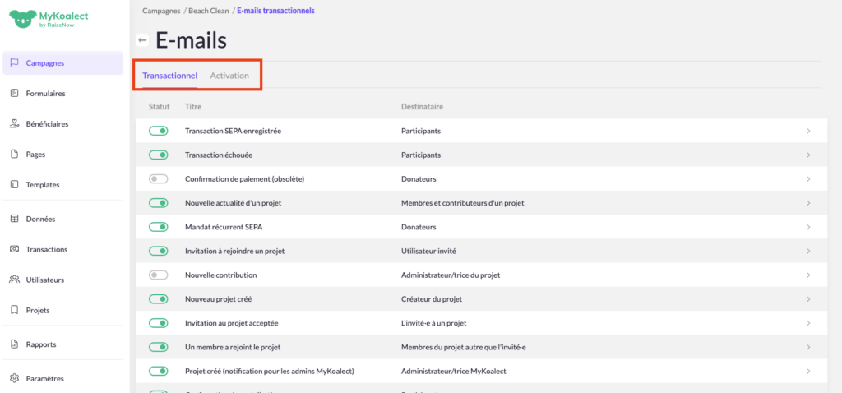Select the Templates layout icon
Viewport: 842px width, 393px height.
tap(14, 185)
